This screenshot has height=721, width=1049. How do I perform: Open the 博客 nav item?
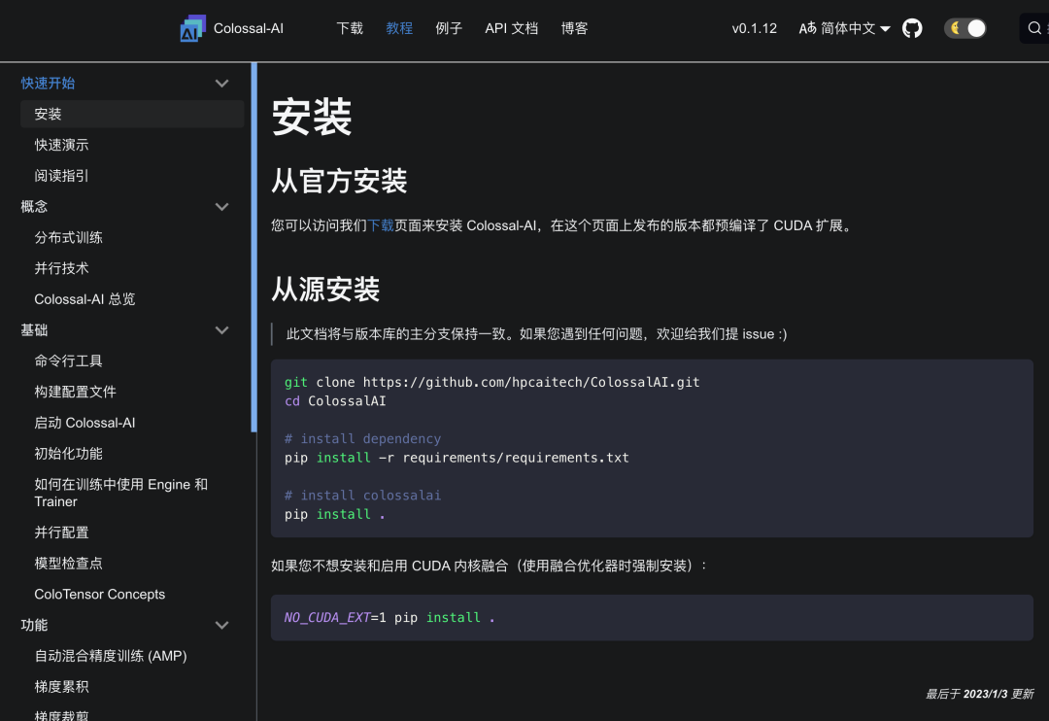pyautogui.click(x=574, y=28)
